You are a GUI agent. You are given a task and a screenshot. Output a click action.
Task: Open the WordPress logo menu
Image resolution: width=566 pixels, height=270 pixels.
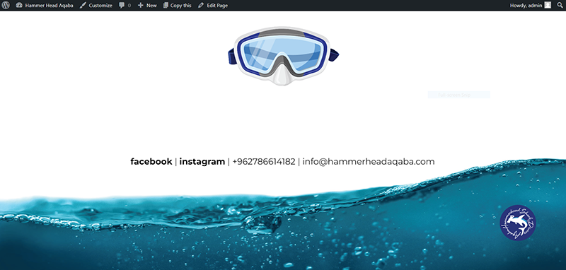point(6,6)
